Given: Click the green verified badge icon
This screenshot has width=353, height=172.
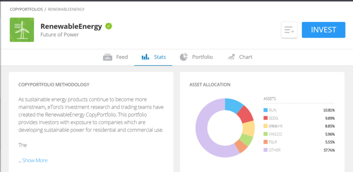Looking at the screenshot, I should coord(109,26).
